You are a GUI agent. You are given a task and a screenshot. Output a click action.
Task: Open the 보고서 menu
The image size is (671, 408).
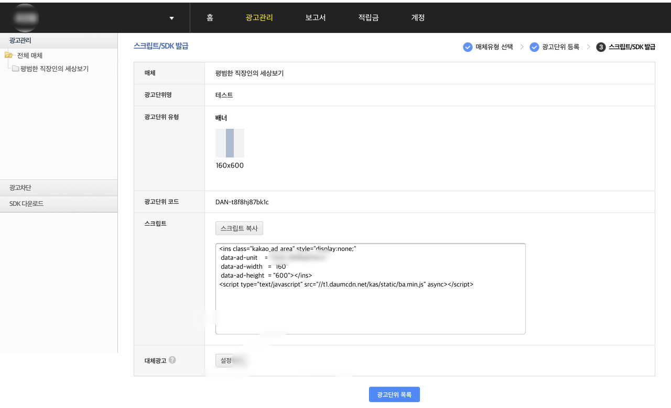(x=316, y=18)
